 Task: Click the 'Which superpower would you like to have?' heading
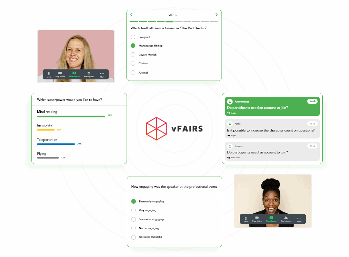pyautogui.click(x=70, y=100)
